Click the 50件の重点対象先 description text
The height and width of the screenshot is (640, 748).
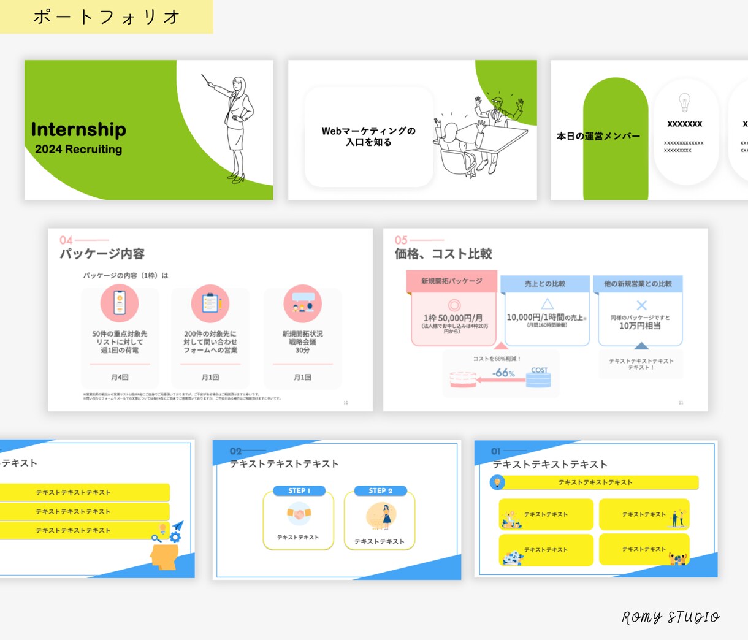coord(120,342)
